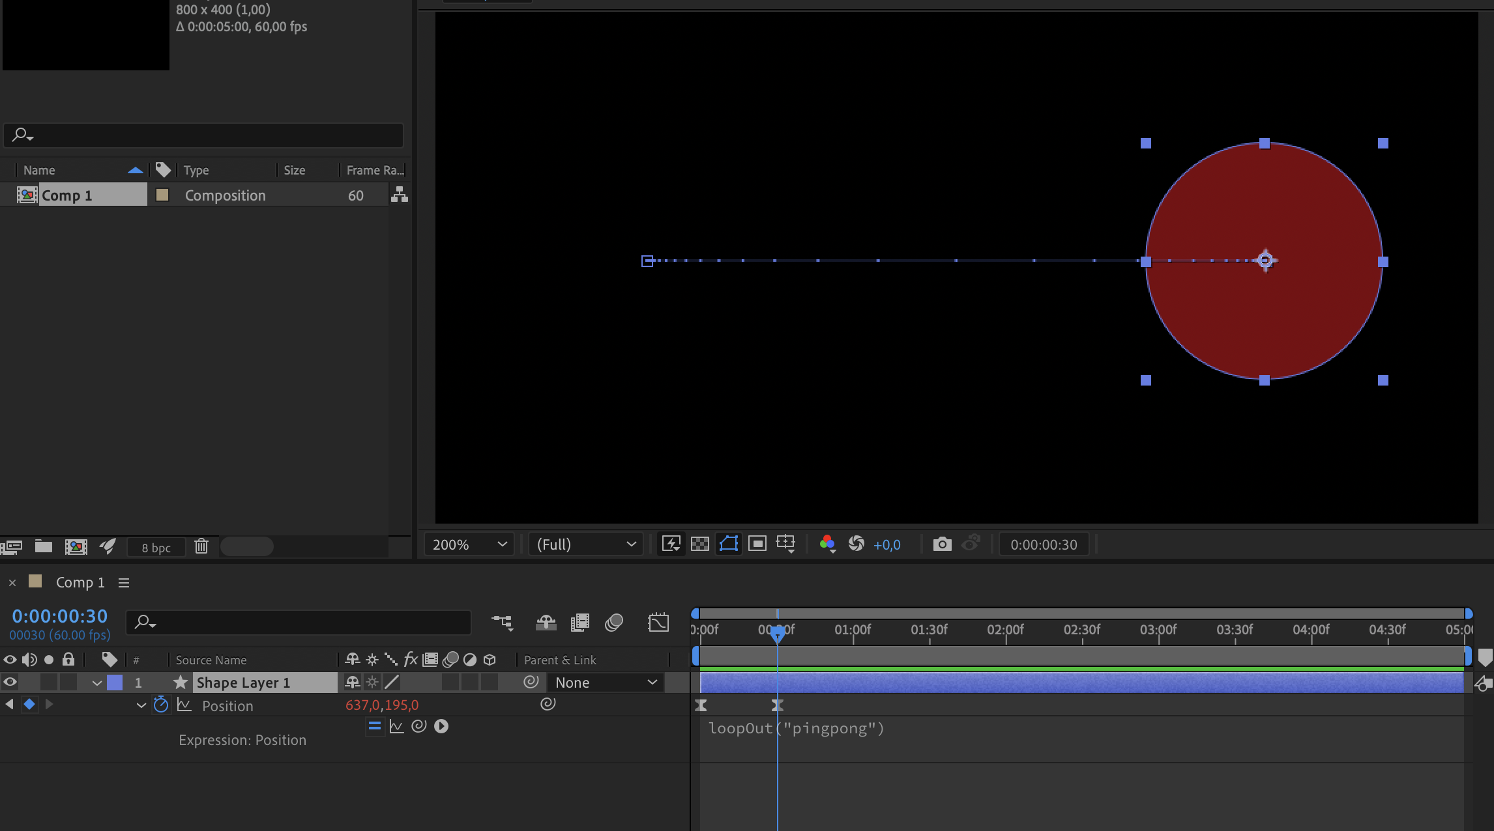The image size is (1494, 831).
Task: Click the timeline layer search field
Action: coord(299,623)
